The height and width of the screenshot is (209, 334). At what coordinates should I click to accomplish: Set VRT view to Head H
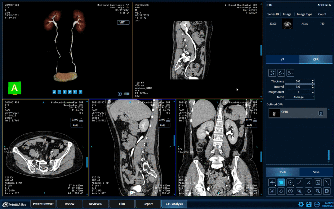pyautogui.click(x=75, y=92)
